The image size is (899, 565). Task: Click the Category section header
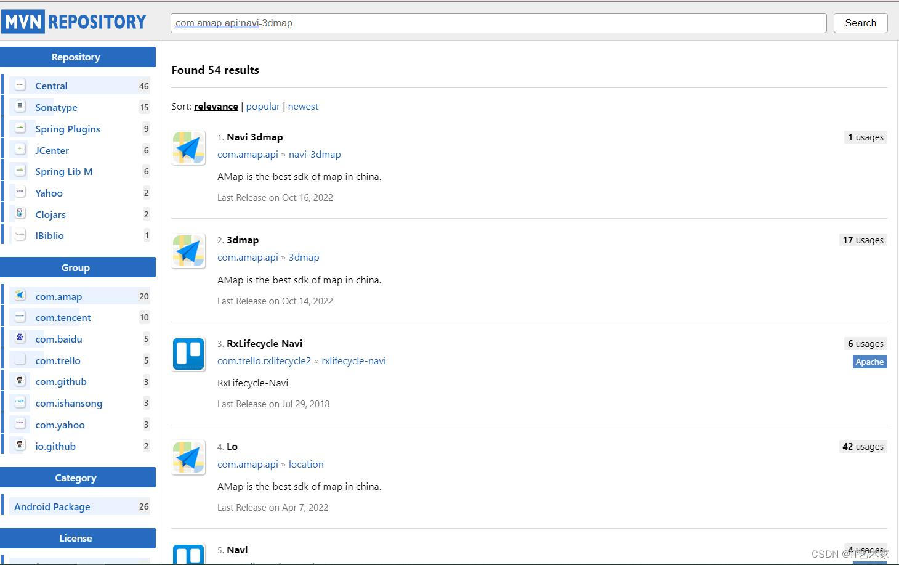78,478
